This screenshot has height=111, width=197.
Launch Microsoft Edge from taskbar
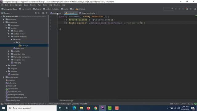pos(74,108)
